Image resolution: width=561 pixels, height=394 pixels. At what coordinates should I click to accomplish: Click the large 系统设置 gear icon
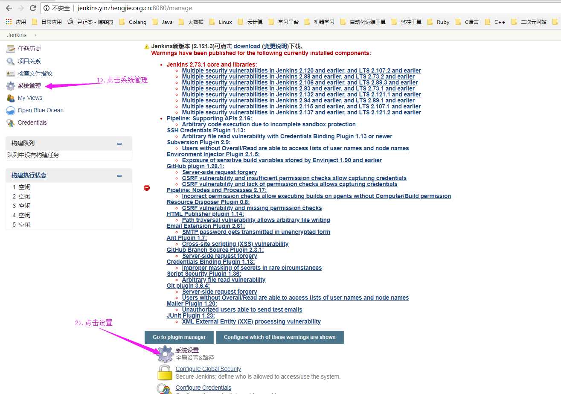click(165, 354)
